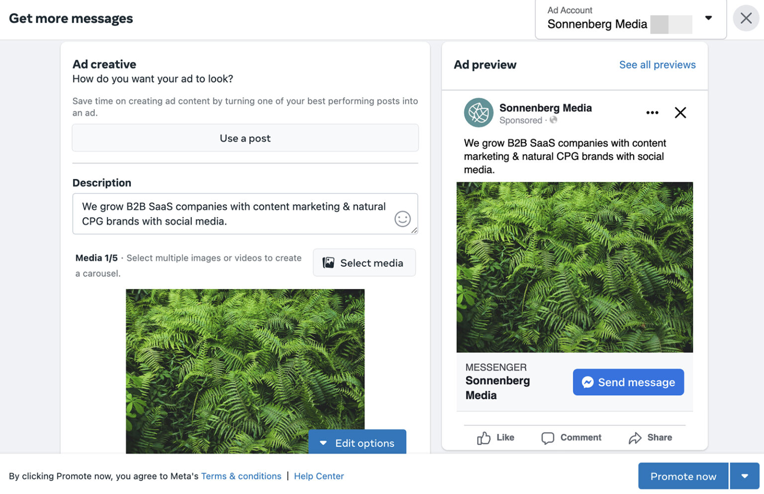Click the Share arrow icon

[x=635, y=437]
